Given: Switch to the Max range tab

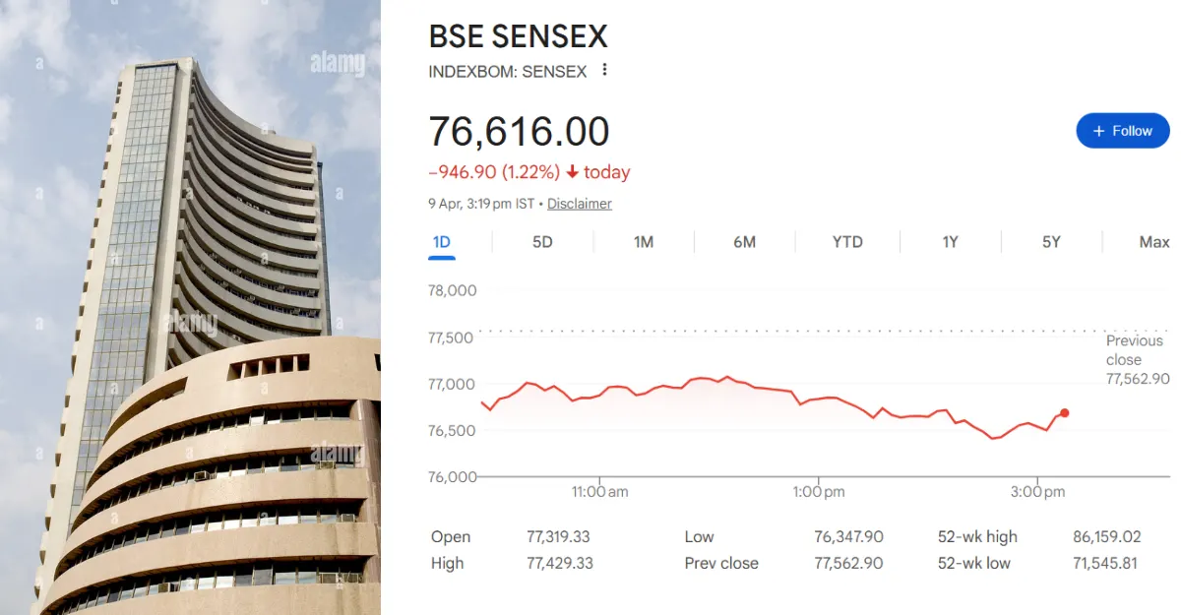Looking at the screenshot, I should pos(1153,242).
